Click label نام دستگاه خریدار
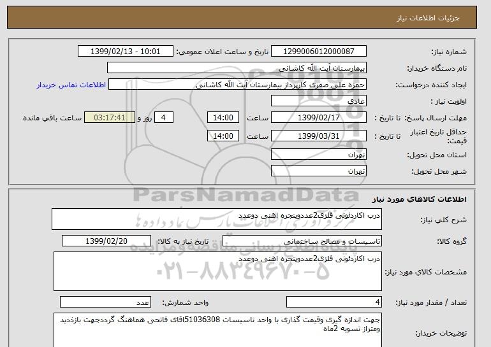The height and width of the screenshot is (347, 491). coord(437,68)
